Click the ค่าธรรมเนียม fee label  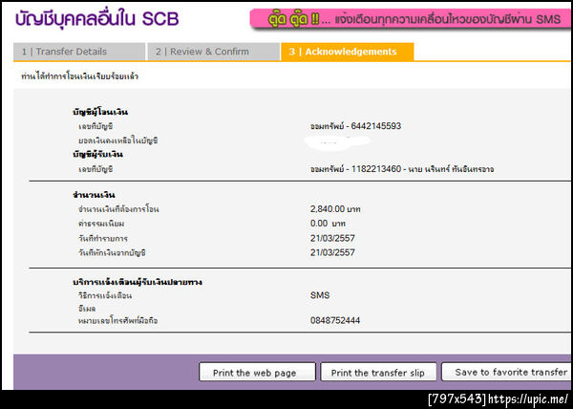pyautogui.click(x=101, y=224)
